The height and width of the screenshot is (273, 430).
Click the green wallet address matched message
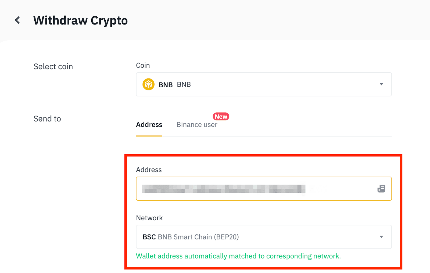click(x=238, y=256)
